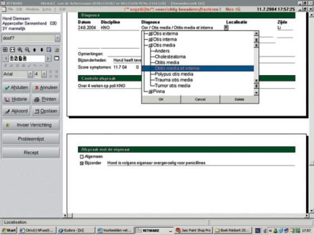Click the zoom out magnifier icon
This screenshot has height=235, width=314.
point(27,50)
